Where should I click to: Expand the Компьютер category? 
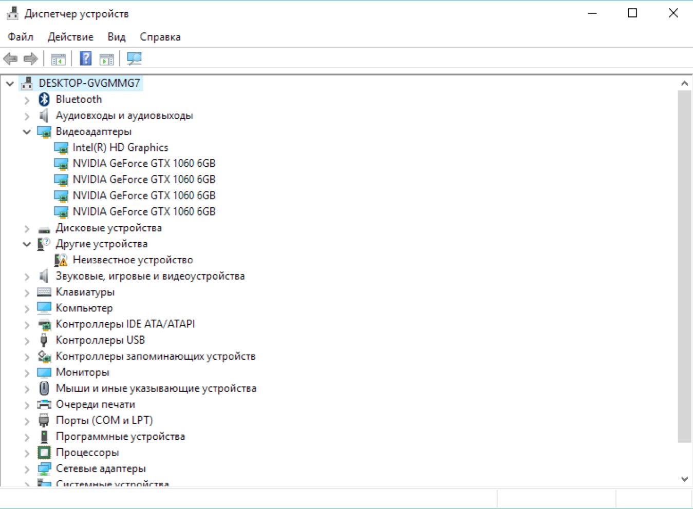tap(27, 308)
